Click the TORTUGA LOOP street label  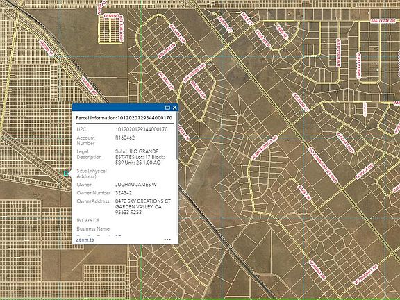click(x=338, y=53)
